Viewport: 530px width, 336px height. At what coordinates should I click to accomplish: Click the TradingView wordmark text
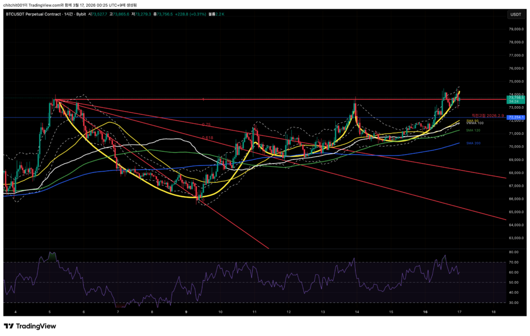36,326
